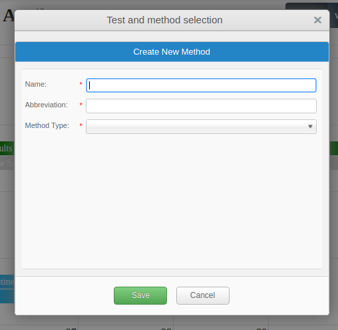Screen dimensions: 338x330
Task: Close the Test and method selection dialog
Action: coord(317,20)
